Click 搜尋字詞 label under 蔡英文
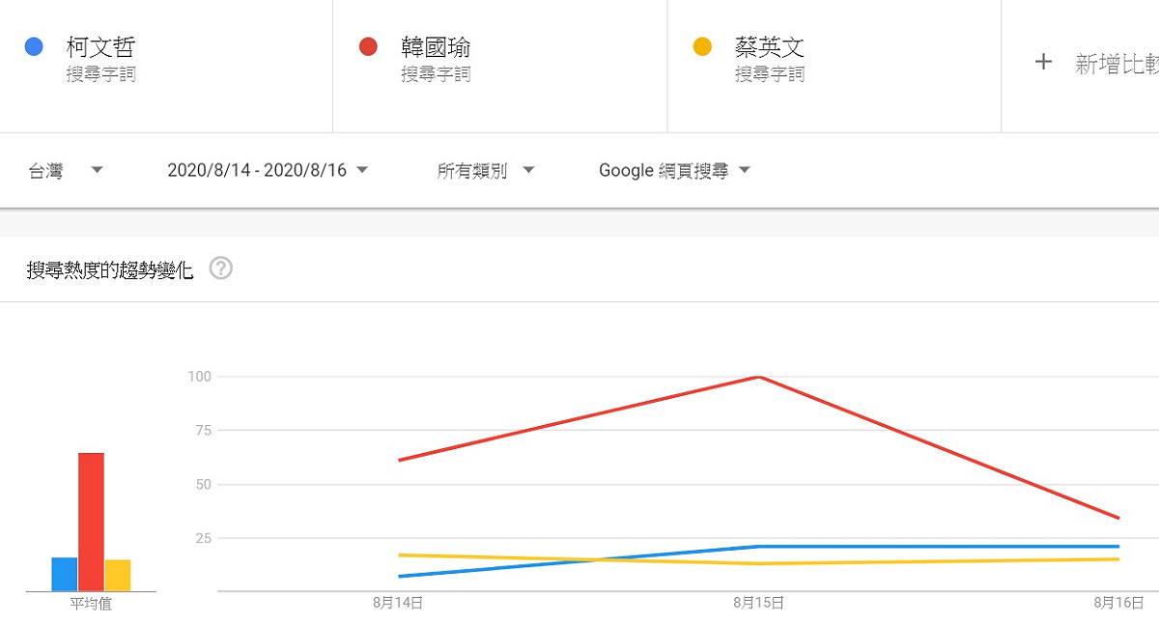The width and height of the screenshot is (1159, 624). tap(770, 74)
